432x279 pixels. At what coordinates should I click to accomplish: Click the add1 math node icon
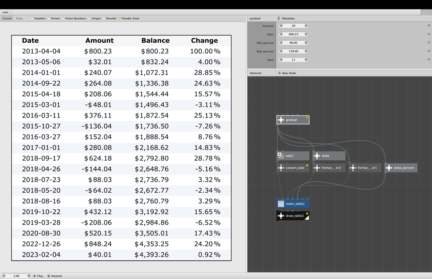[281, 155]
